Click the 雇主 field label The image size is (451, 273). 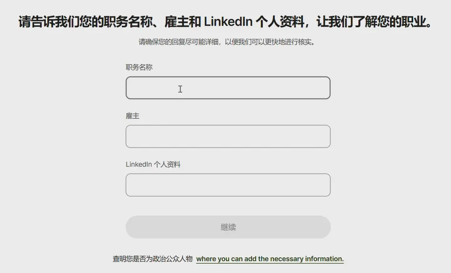coord(133,116)
